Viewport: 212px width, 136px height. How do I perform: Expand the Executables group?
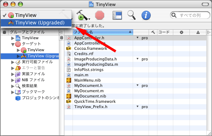[13, 62]
